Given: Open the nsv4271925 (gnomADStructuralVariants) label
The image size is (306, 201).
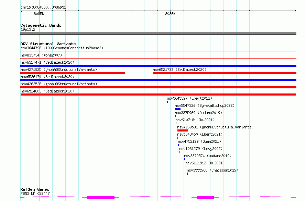Looking at the screenshot, I should pos(59,70).
